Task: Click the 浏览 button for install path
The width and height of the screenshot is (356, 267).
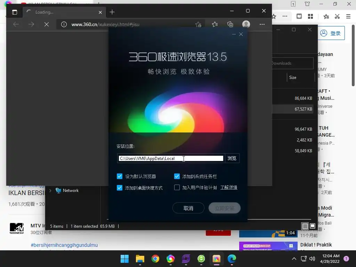Action: pos(232,158)
